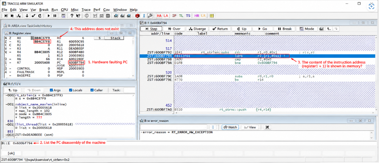This screenshot has height=163, width=379.
Task: Open the small dropdown arrow after list-window toolbar
Action: tap(336, 29)
